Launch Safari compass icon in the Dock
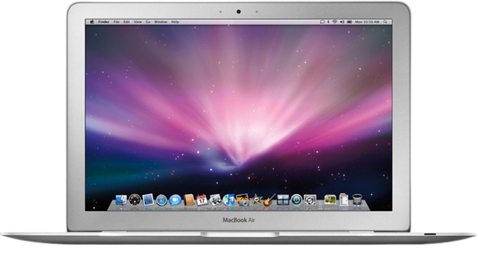The image size is (478, 258). point(162,200)
